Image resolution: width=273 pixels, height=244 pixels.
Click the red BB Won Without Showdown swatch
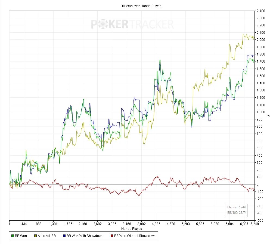coord(112,236)
